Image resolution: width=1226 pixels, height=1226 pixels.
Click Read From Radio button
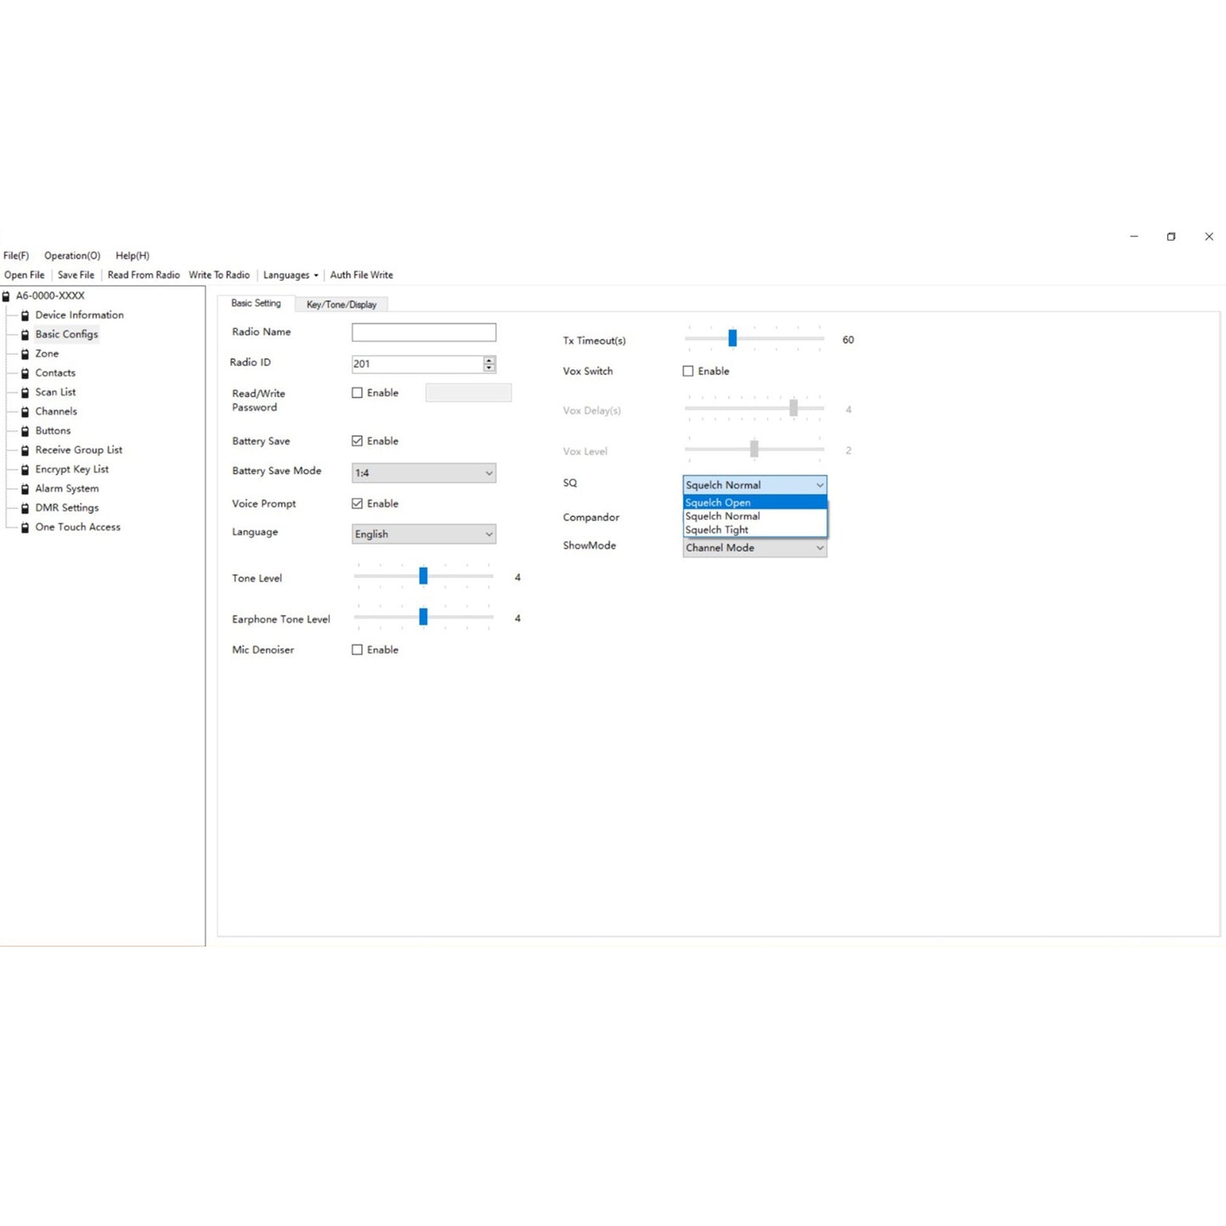tap(143, 275)
